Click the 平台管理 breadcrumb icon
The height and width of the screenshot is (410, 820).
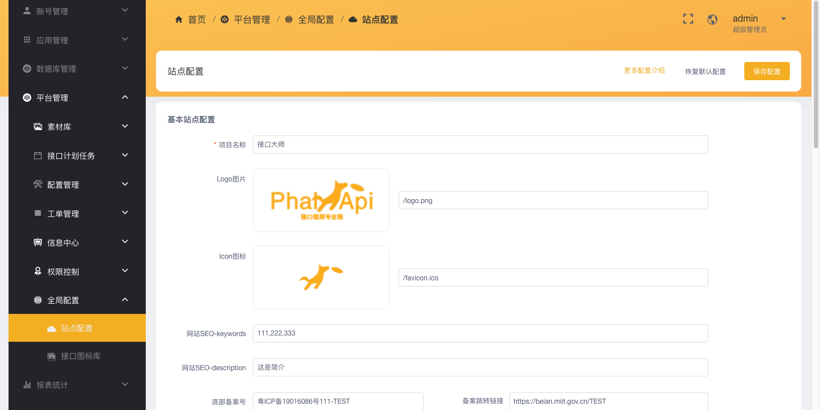tap(224, 19)
